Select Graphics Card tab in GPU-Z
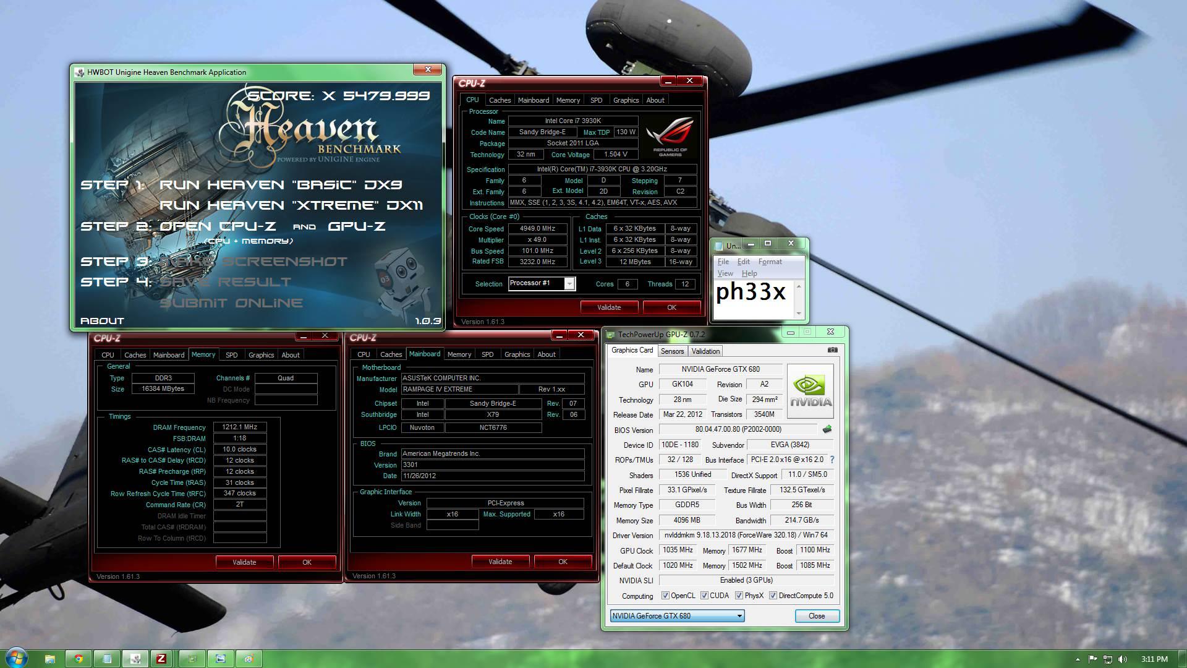1187x668 pixels. [x=632, y=350]
